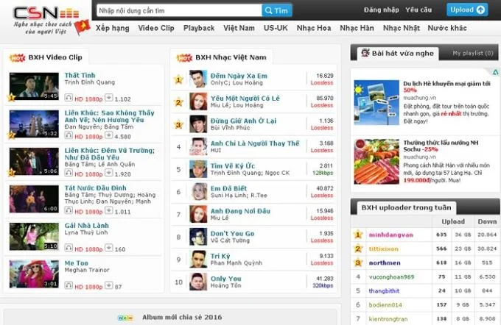
Task: Click the Vietnam flag icon beside the logo
Action: click(x=83, y=26)
